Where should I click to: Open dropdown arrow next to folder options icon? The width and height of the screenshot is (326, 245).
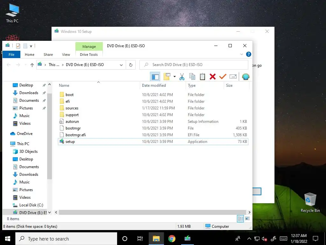pyautogui.click(x=175, y=77)
